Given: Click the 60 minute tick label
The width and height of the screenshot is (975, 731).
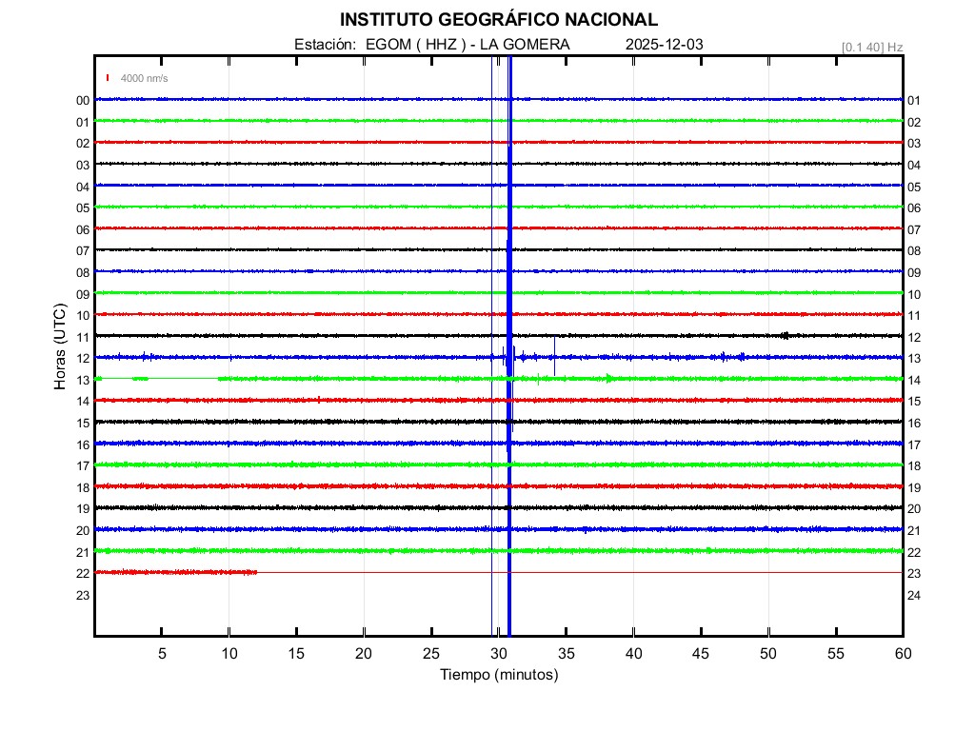Looking at the screenshot, I should pyautogui.click(x=903, y=654).
